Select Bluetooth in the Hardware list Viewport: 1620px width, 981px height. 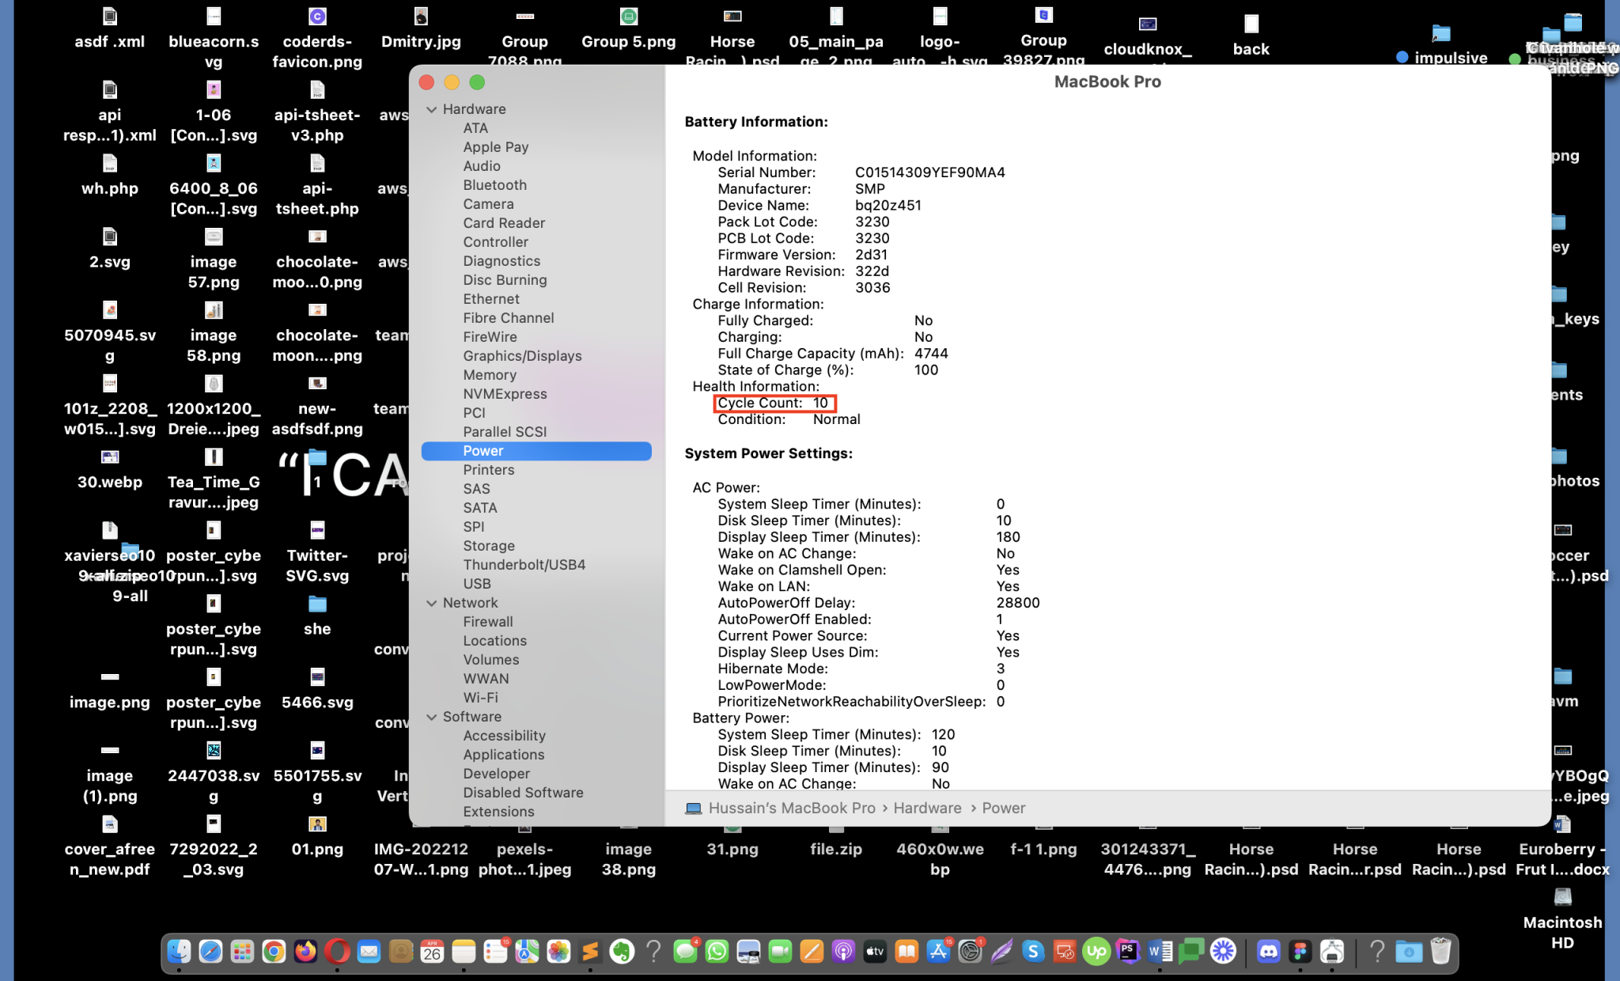pyautogui.click(x=494, y=184)
